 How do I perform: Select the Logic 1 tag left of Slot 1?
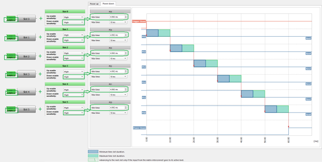11,39
